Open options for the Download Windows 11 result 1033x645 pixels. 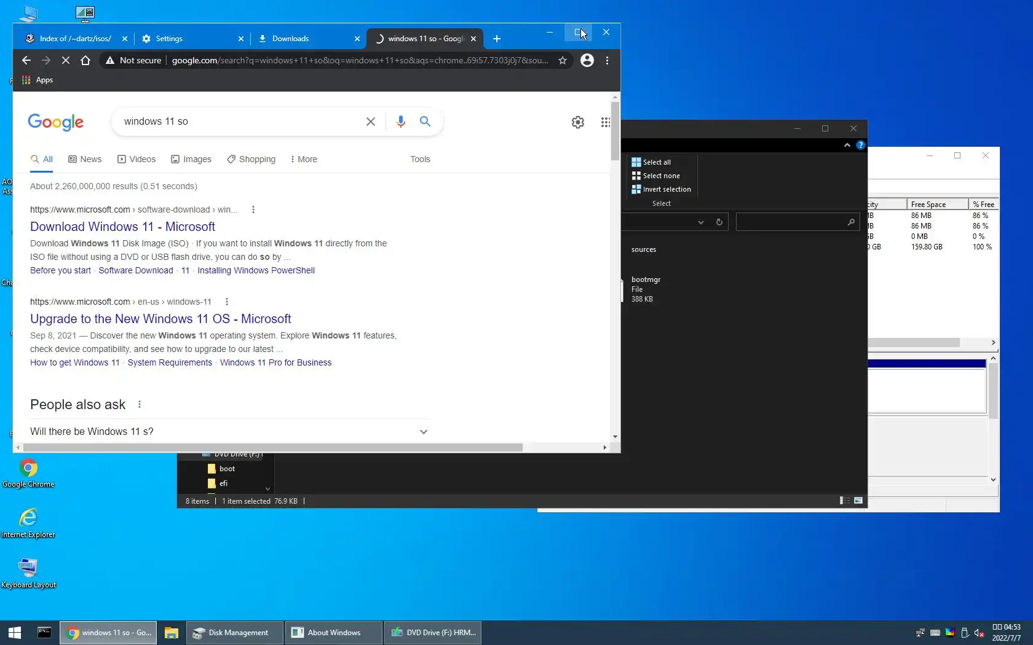coord(253,209)
